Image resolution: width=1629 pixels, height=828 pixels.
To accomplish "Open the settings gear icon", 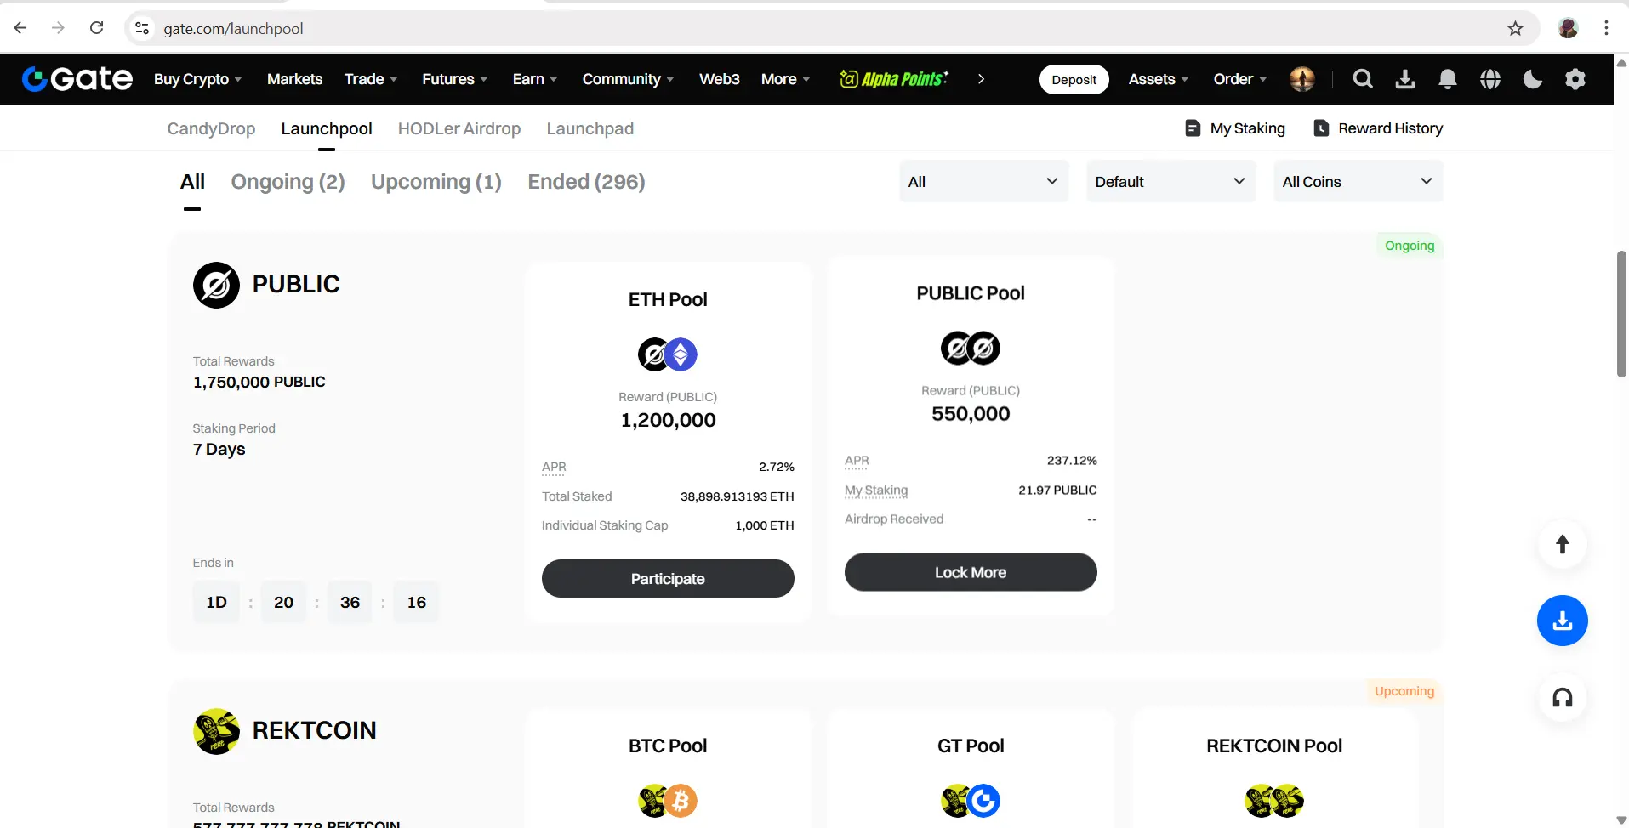I will 1575,79.
